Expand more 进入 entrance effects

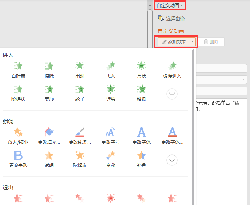coord(172,94)
